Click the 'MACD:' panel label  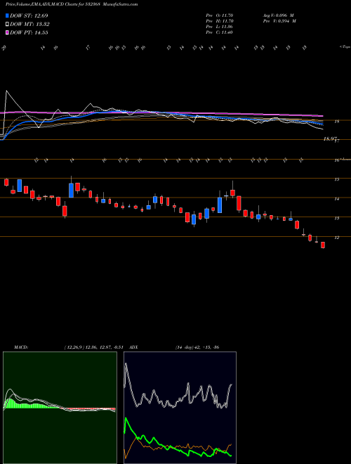coord(21,347)
